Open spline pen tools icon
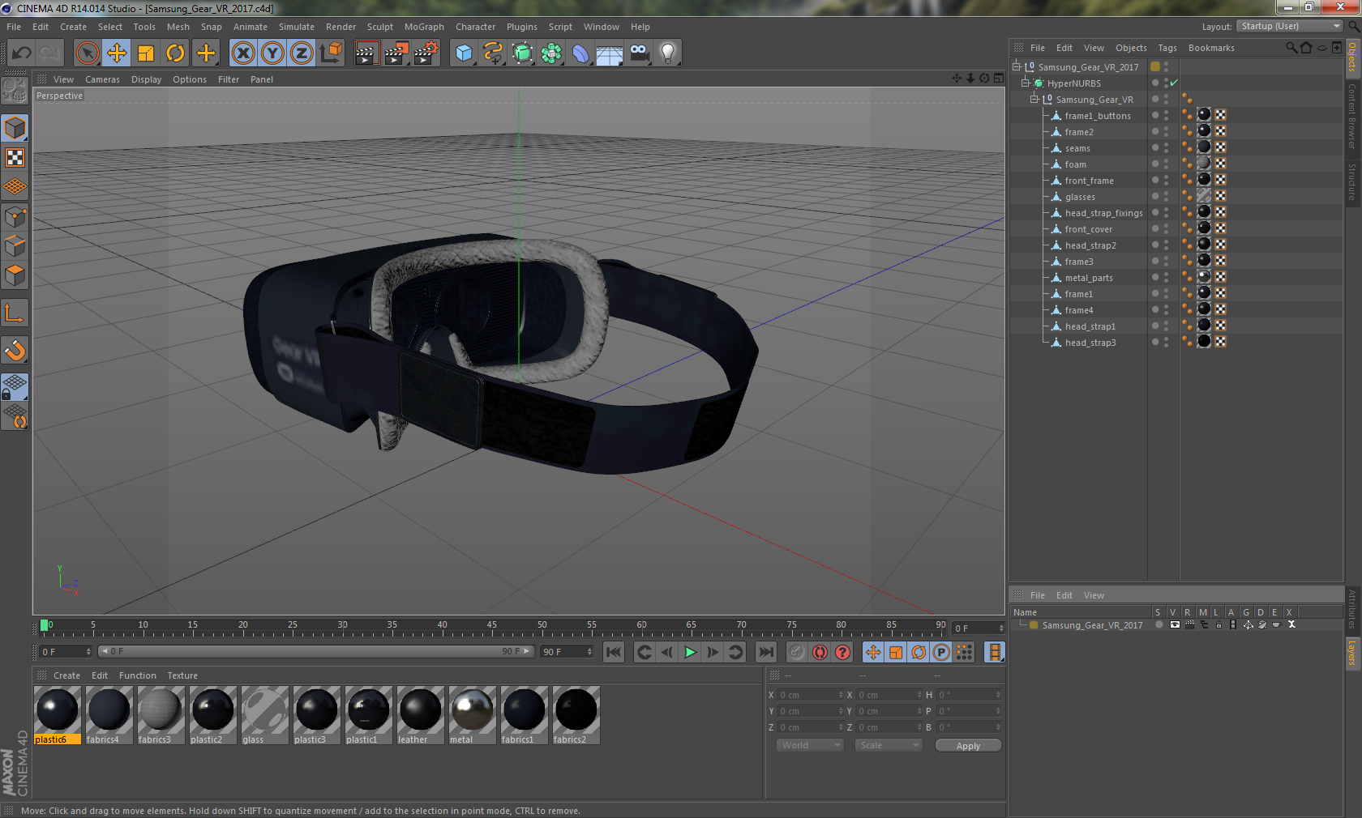Image resolution: width=1362 pixels, height=818 pixels. coord(493,53)
